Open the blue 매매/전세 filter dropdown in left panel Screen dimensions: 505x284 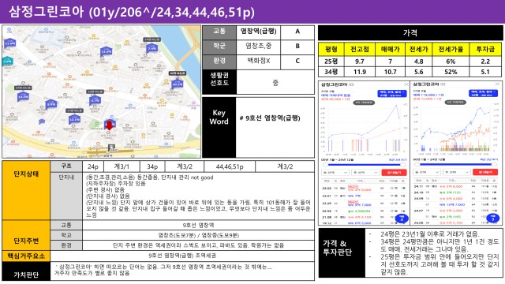click(x=392, y=94)
